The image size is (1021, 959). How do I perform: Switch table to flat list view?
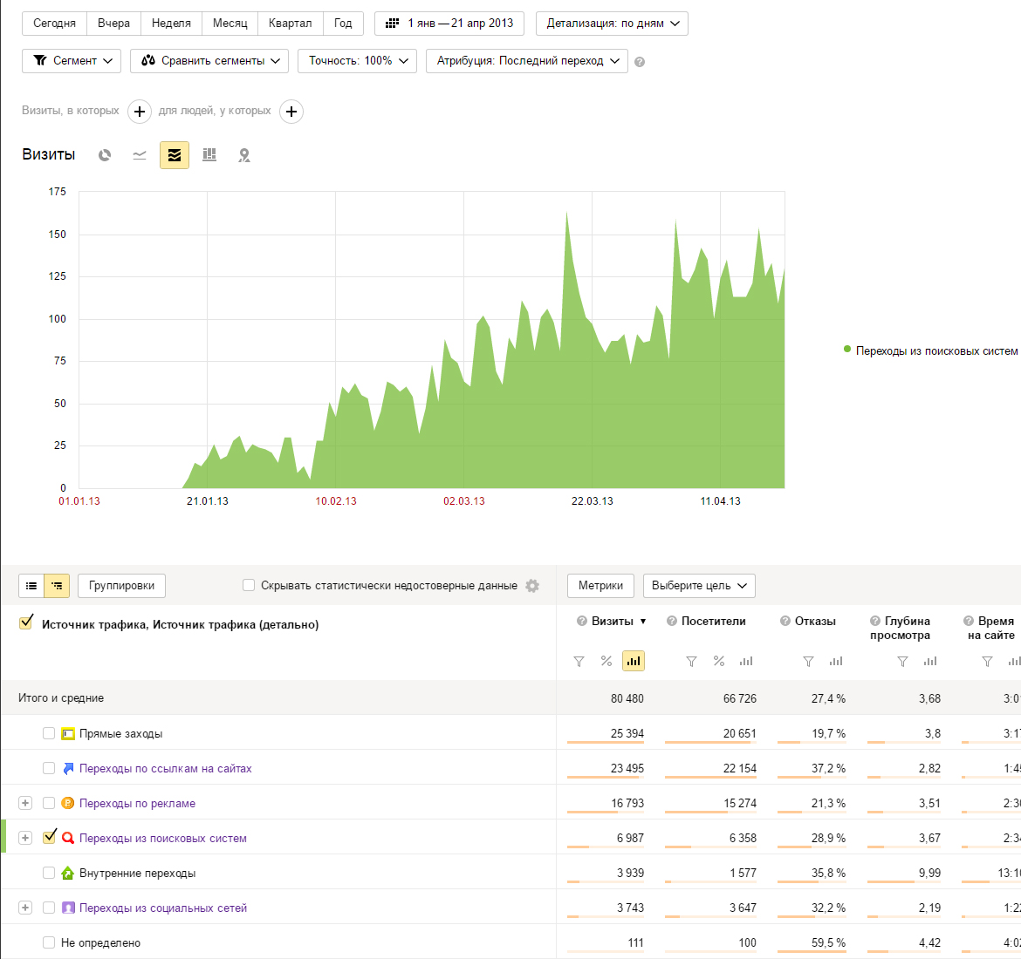click(31, 586)
